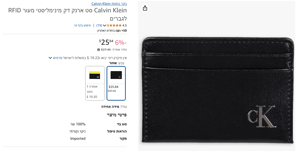Image resolution: width=296 pixels, height=151 pixels.
Task: Click the product title text
Action: 68,14
